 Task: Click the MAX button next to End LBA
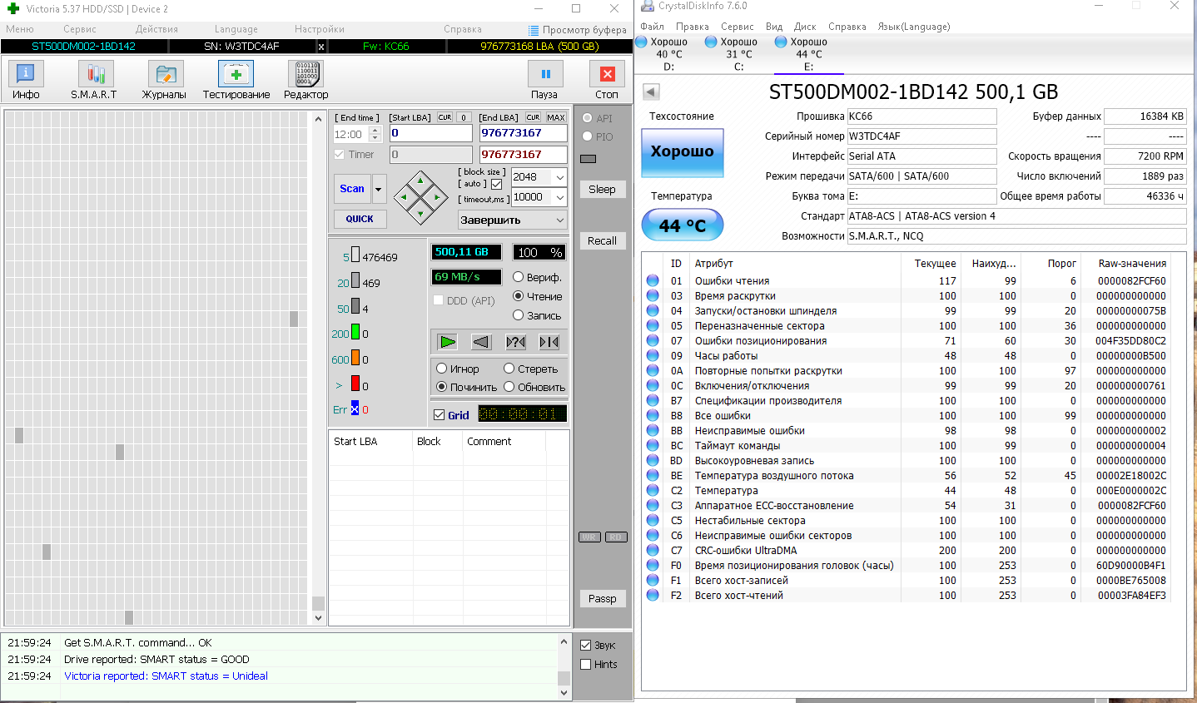point(555,117)
